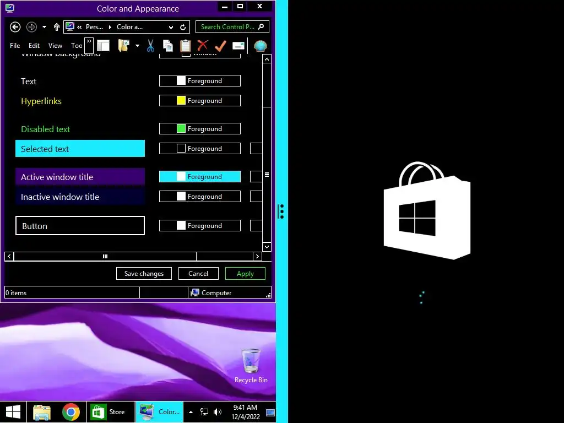Click the Button preview sample
Image resolution: width=564 pixels, height=423 pixels.
tap(80, 225)
